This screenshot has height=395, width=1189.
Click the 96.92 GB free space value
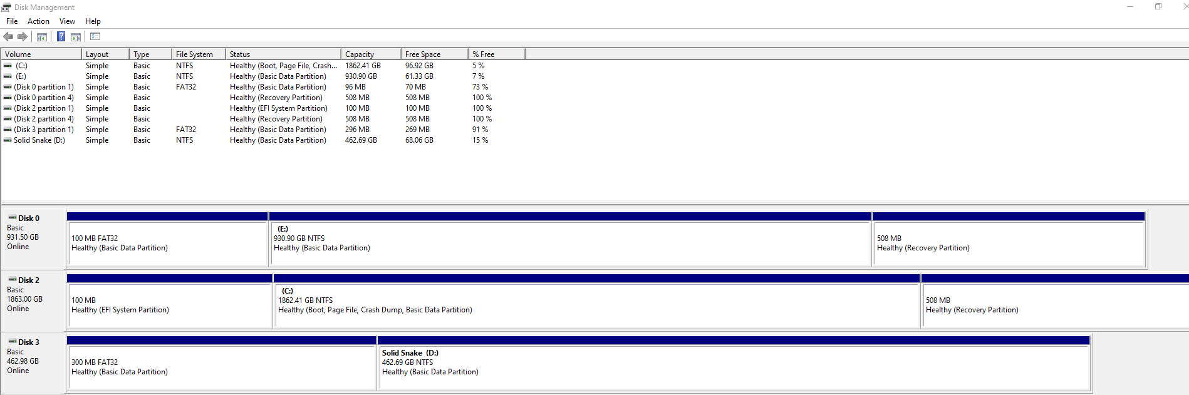[419, 66]
